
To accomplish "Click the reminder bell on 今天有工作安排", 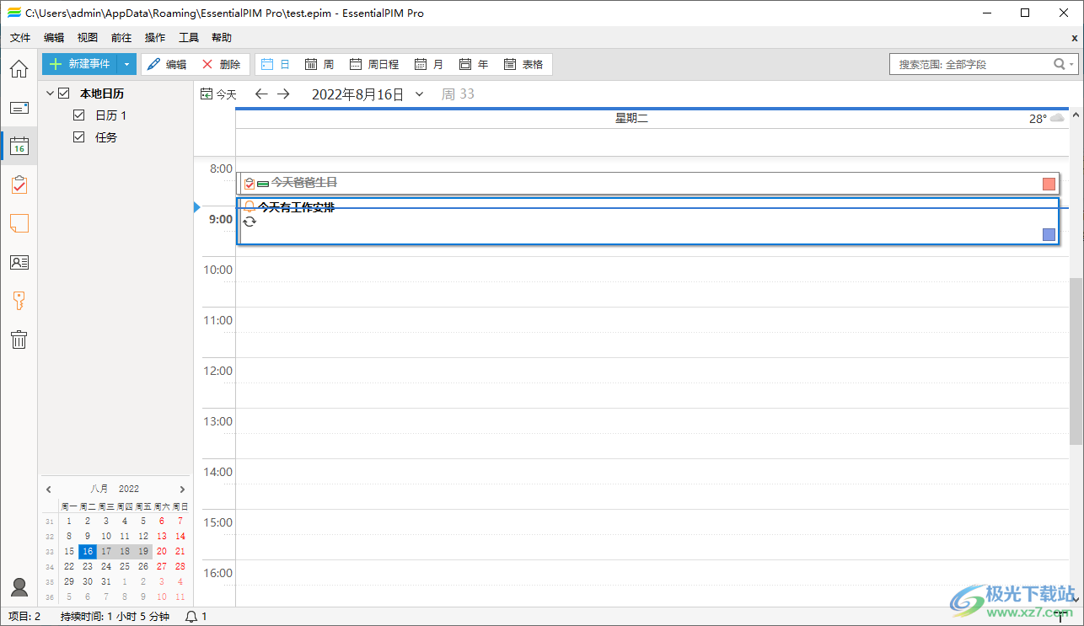I will (250, 206).
